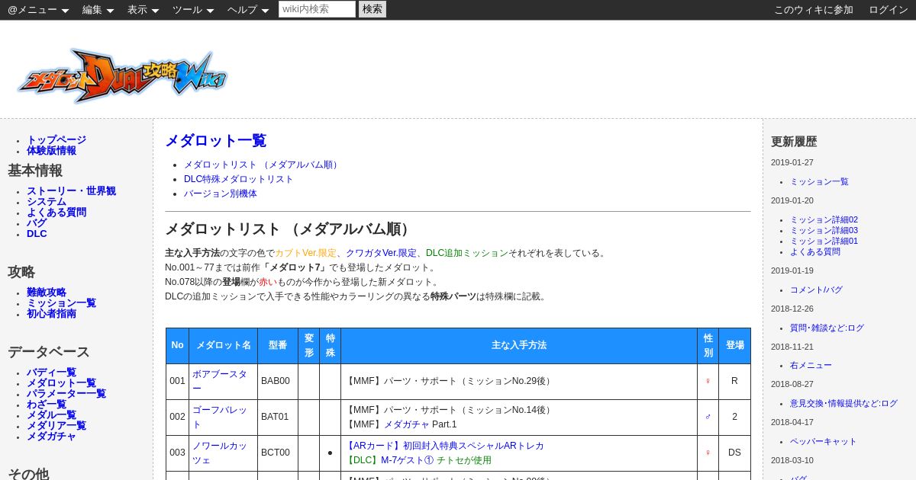Open わざ一覧 sidebar link
The height and width of the screenshot is (480, 916).
(x=47, y=405)
